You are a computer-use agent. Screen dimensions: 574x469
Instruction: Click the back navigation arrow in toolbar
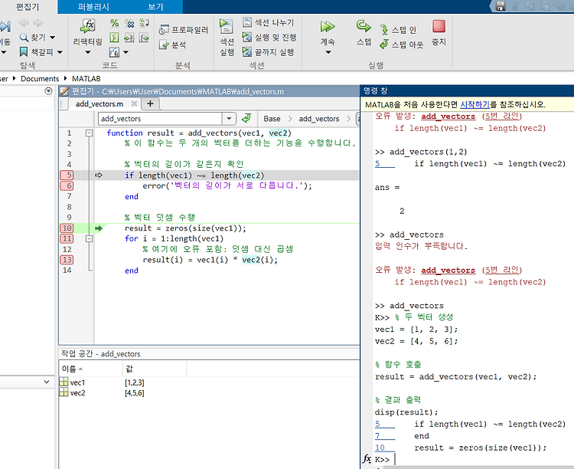coord(24,23)
